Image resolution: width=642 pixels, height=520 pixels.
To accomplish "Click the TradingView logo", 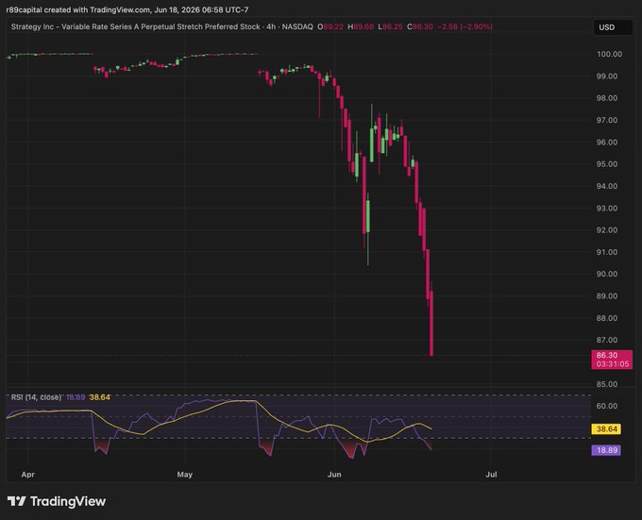I will point(57,501).
